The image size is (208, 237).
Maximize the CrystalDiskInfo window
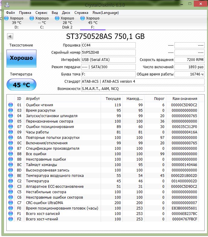[190, 4]
